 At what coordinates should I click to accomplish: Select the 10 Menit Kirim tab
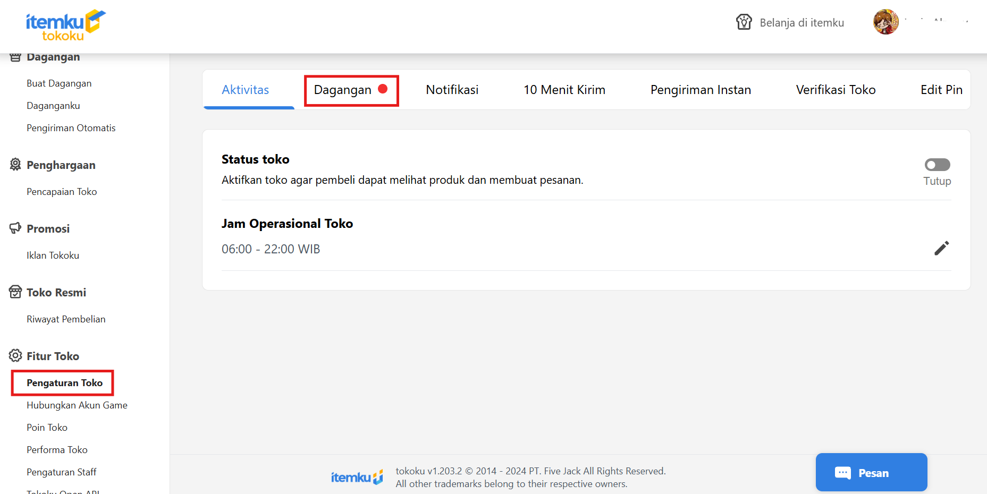click(564, 90)
